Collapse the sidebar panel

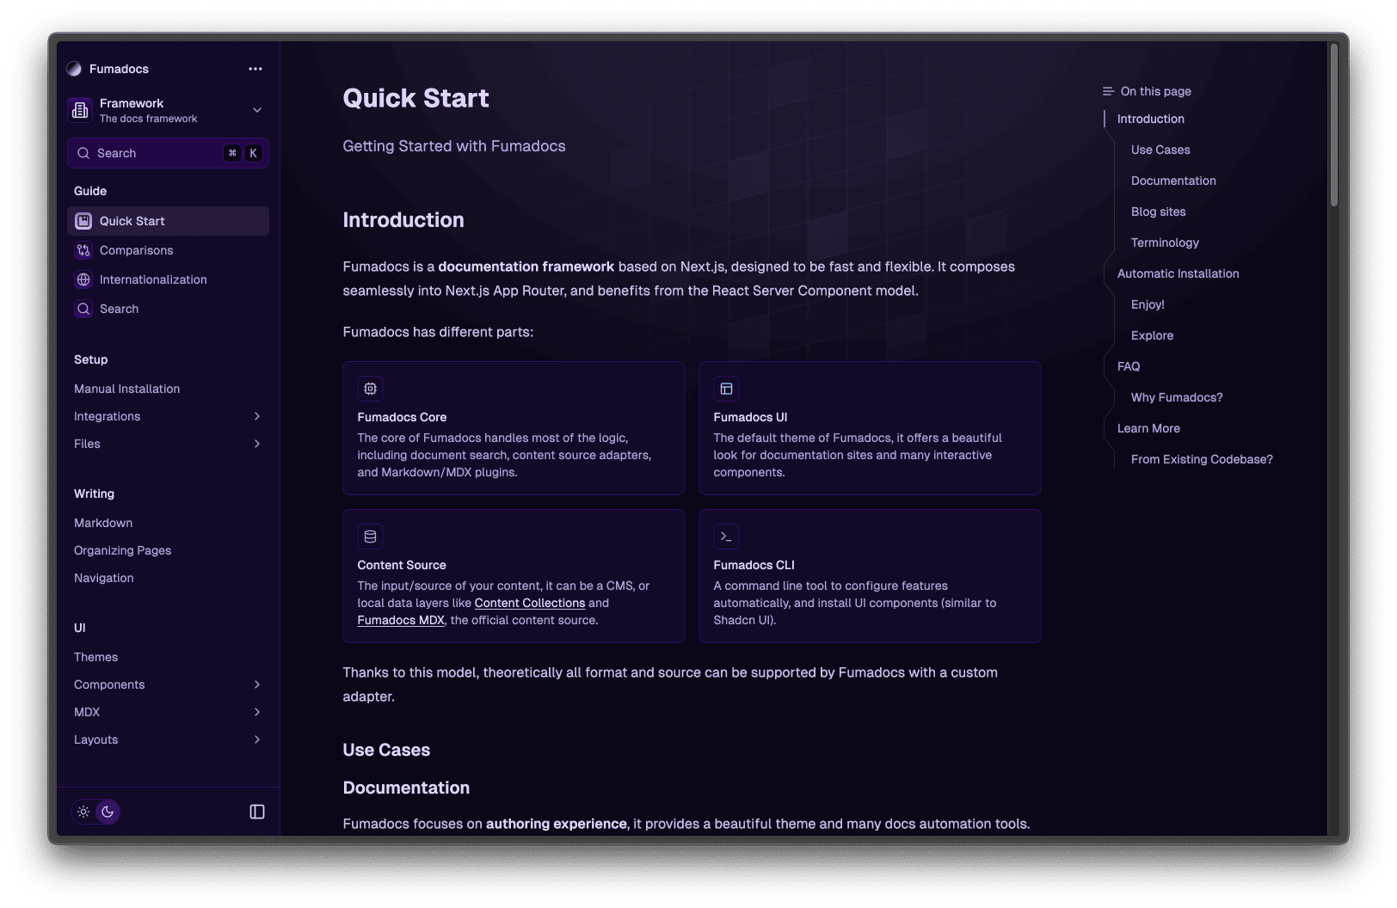[x=257, y=812]
